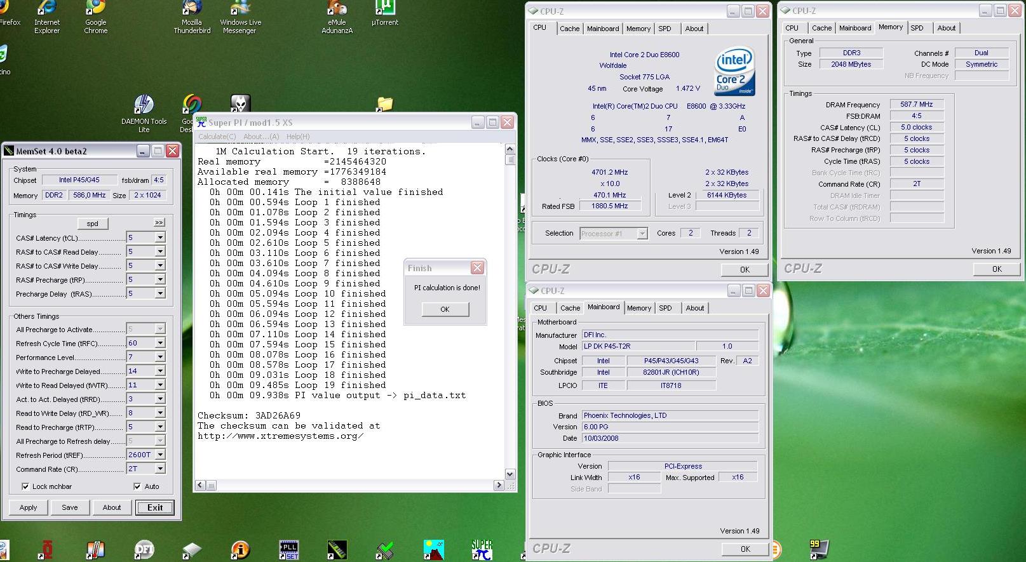1026x562 pixels.
Task: Open the Refresh Cycle Time (tRFC) dropdown
Action: [160, 343]
